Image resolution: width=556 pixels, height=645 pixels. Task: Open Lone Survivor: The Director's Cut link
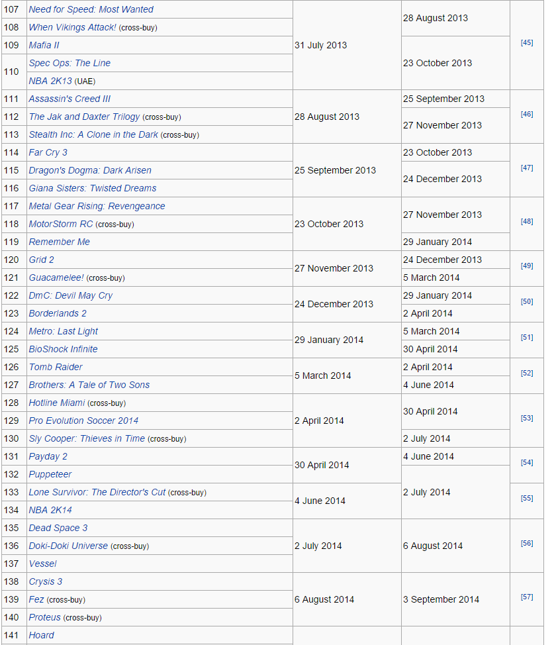point(97,493)
